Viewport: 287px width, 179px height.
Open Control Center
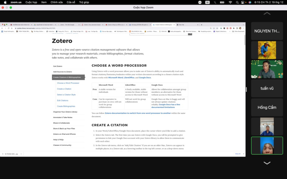click(243, 2)
